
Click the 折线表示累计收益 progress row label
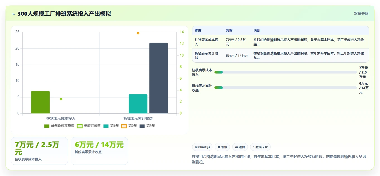(202, 88)
